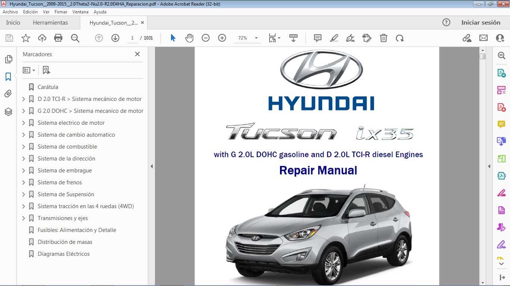Open Sistema de Suspensión bookmark

pos(66,194)
